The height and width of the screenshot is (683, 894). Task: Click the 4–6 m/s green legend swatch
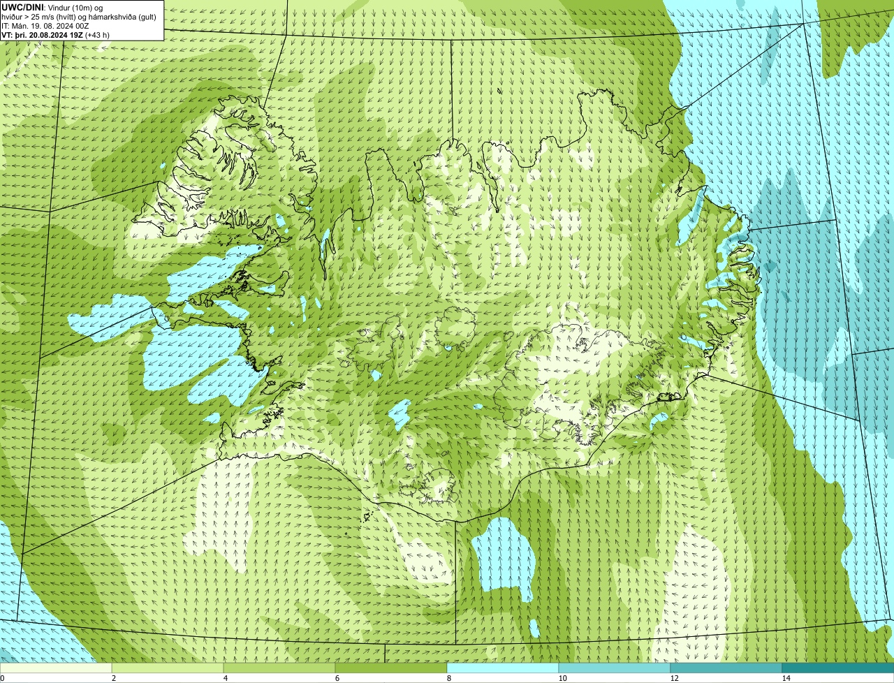tap(279, 668)
